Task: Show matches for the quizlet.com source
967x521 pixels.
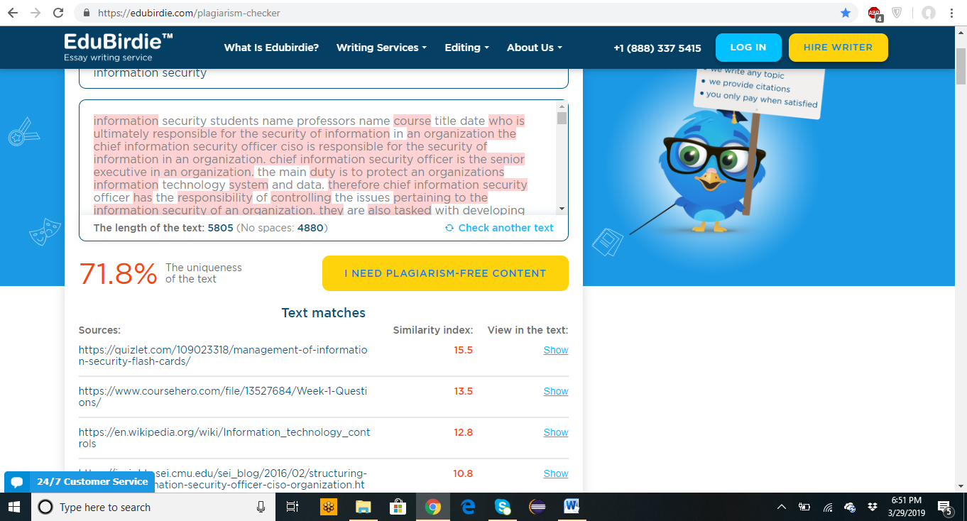Action: click(x=556, y=350)
